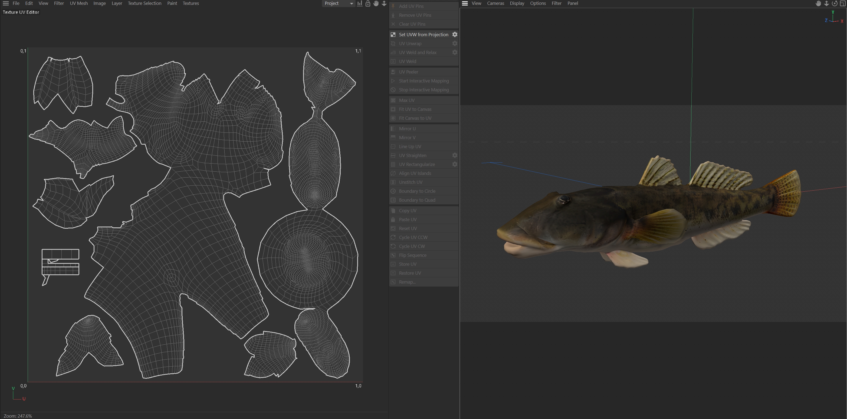
Task: Click the zoom arrows icon in UV editor
Action: pyautogui.click(x=384, y=3)
